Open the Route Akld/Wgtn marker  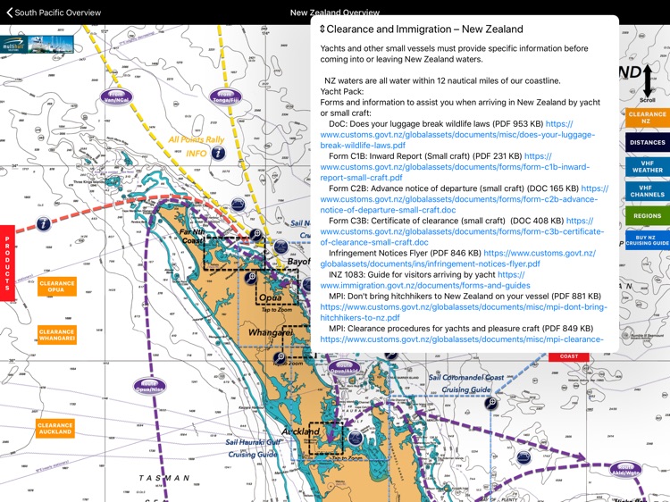[x=625, y=470]
